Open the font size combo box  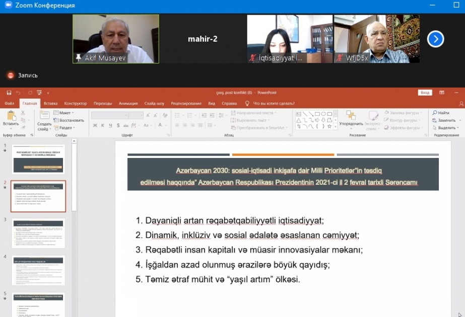[136, 115]
